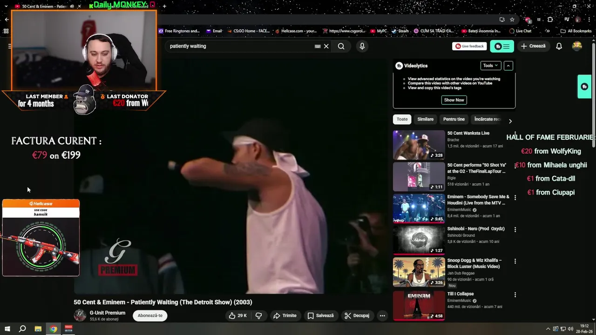The image size is (596, 335).
Task: Clear the search box with the X
Action: pyautogui.click(x=326, y=46)
